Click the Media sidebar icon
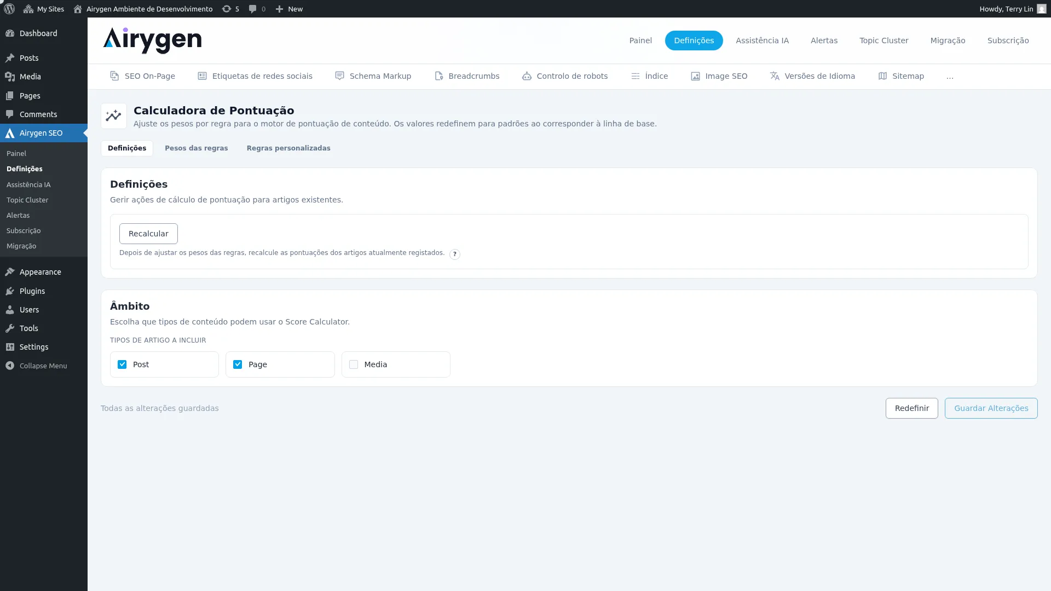 [x=10, y=77]
